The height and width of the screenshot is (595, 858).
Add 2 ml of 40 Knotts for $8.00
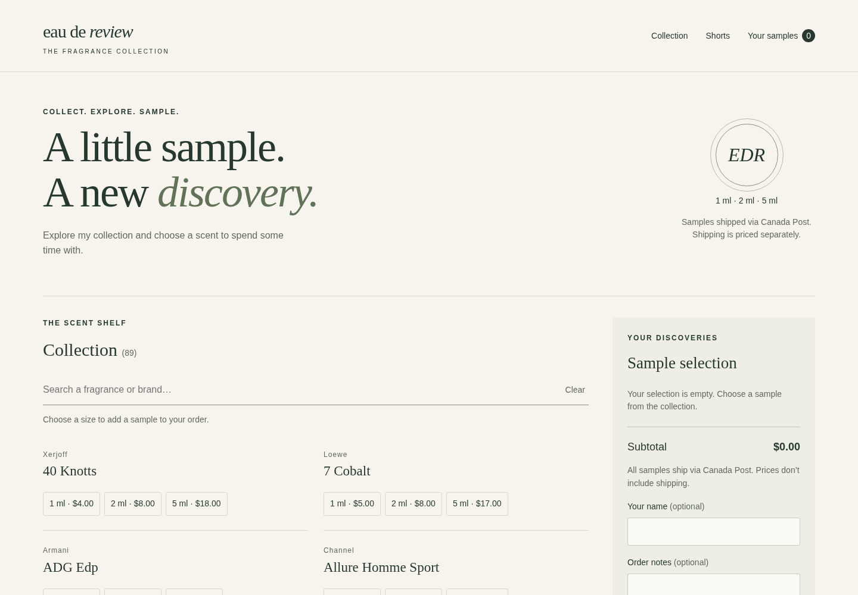pyautogui.click(x=133, y=503)
